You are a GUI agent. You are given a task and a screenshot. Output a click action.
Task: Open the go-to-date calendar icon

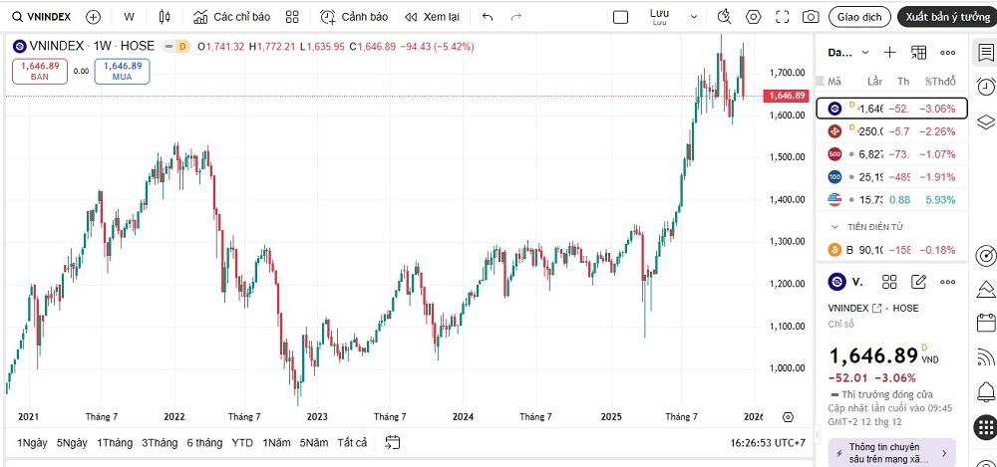392,442
